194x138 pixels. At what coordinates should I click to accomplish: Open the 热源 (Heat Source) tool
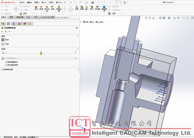click(41, 8)
